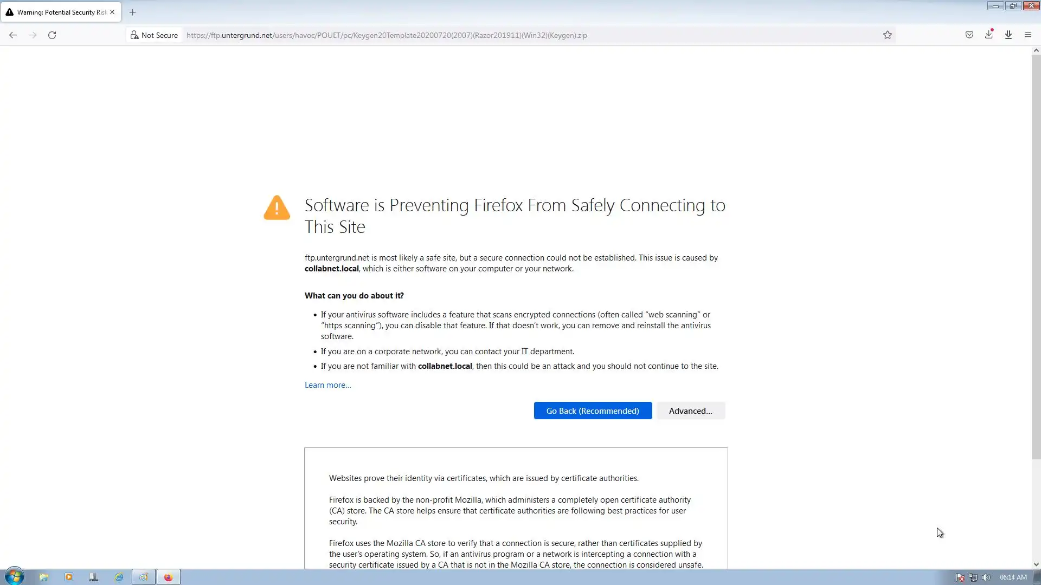Click the Not Secure lock indicator

tap(154, 35)
